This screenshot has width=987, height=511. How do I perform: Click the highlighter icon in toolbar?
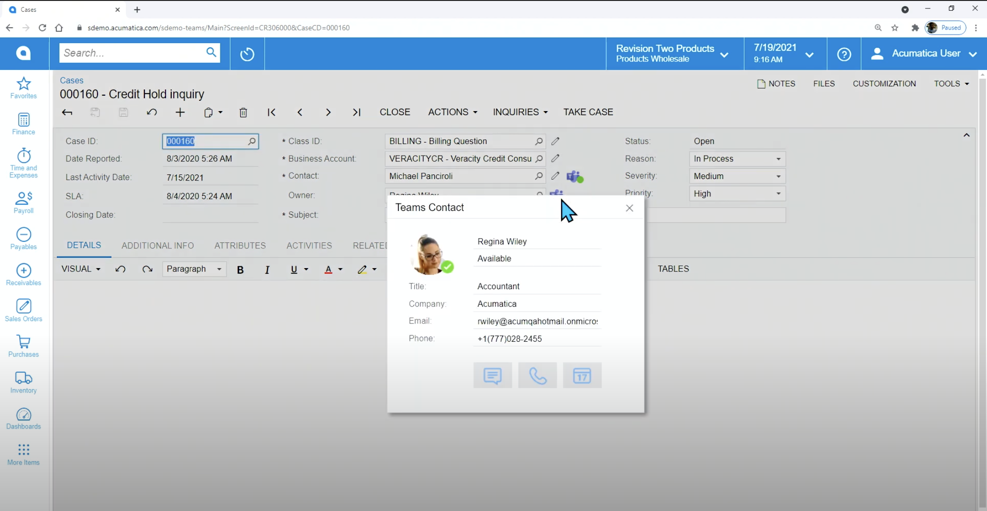[x=363, y=269]
